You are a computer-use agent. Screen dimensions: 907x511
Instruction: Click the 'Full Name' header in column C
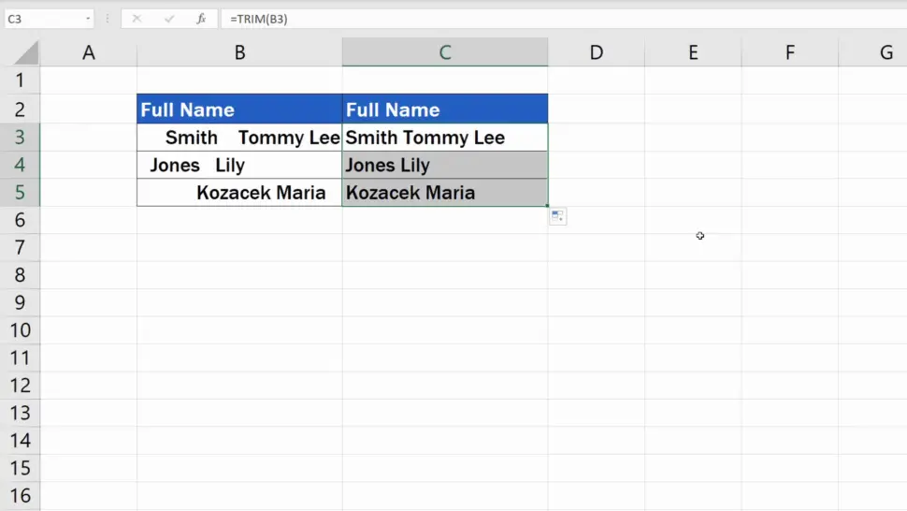(445, 109)
